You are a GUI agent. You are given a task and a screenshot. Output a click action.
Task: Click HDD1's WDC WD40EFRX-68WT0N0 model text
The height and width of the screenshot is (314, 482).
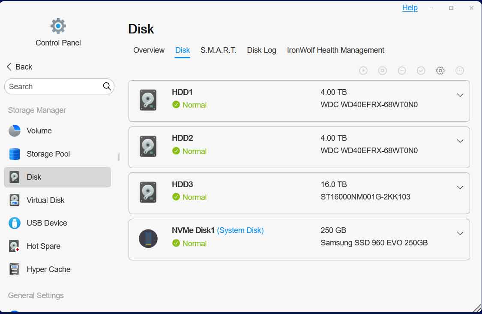click(x=369, y=105)
